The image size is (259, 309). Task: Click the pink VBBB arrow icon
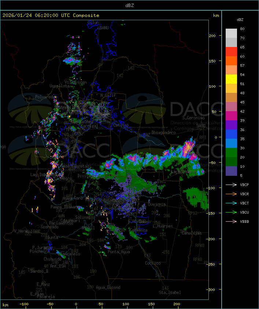231,221
